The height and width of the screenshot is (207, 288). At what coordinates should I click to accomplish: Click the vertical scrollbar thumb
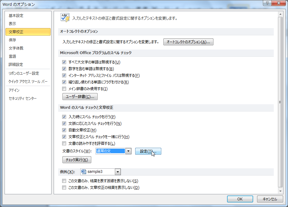pyautogui.click(x=280, y=102)
